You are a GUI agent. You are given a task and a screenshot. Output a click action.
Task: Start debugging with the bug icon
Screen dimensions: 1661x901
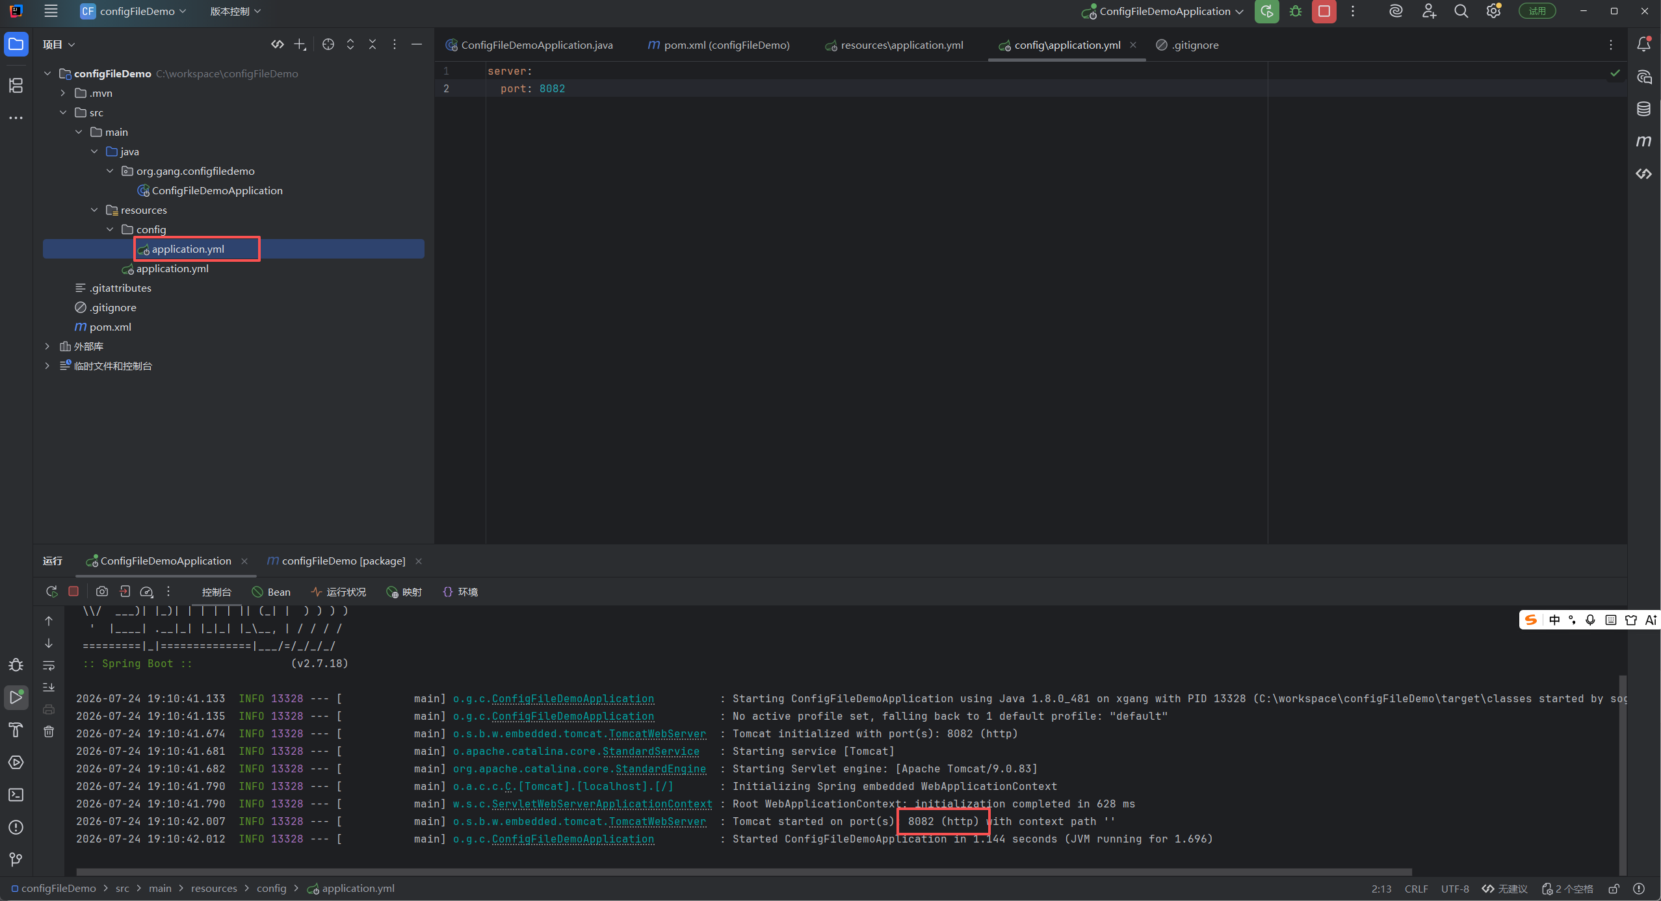[1296, 11]
